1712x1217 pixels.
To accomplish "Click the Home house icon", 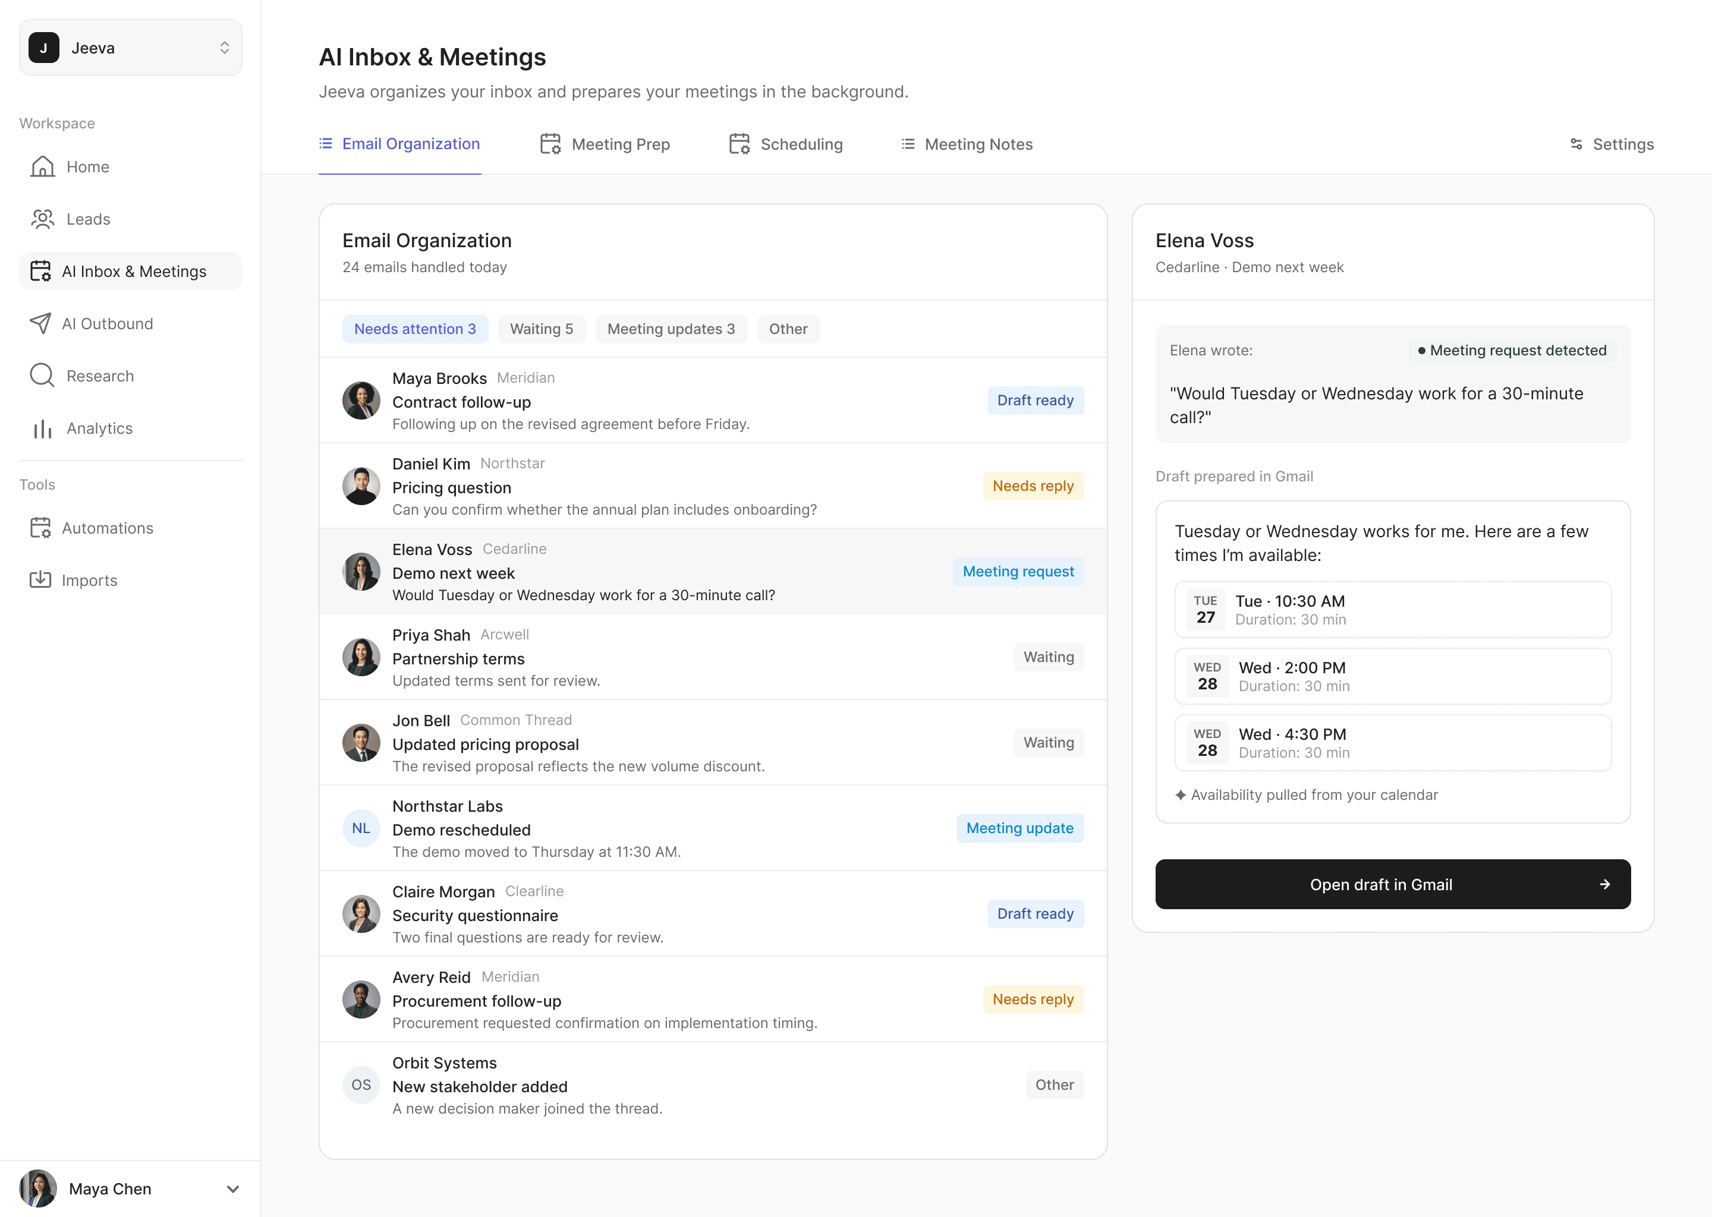I will coord(43,166).
